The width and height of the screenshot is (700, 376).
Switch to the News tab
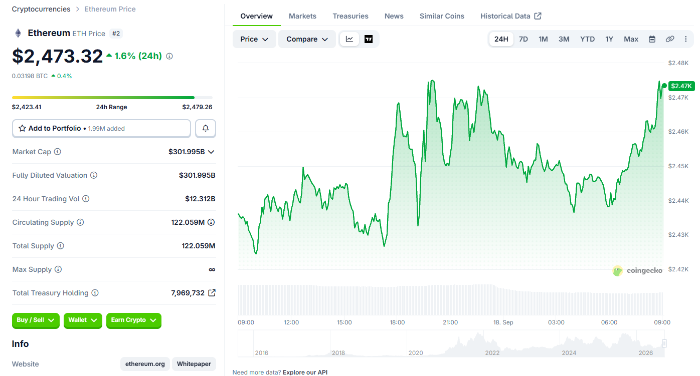(394, 16)
